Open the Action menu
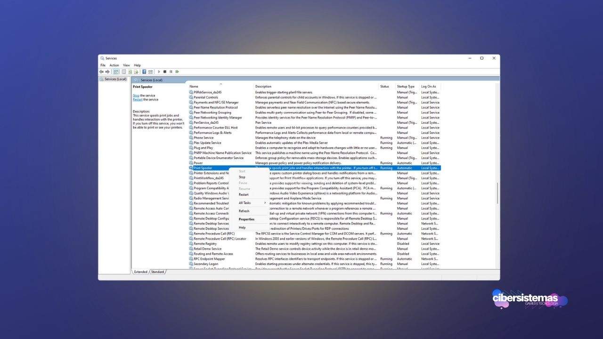 point(114,65)
